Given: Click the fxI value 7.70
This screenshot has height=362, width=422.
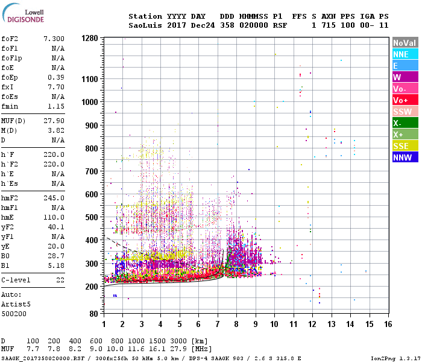Looking at the screenshot, I should tap(56, 87).
